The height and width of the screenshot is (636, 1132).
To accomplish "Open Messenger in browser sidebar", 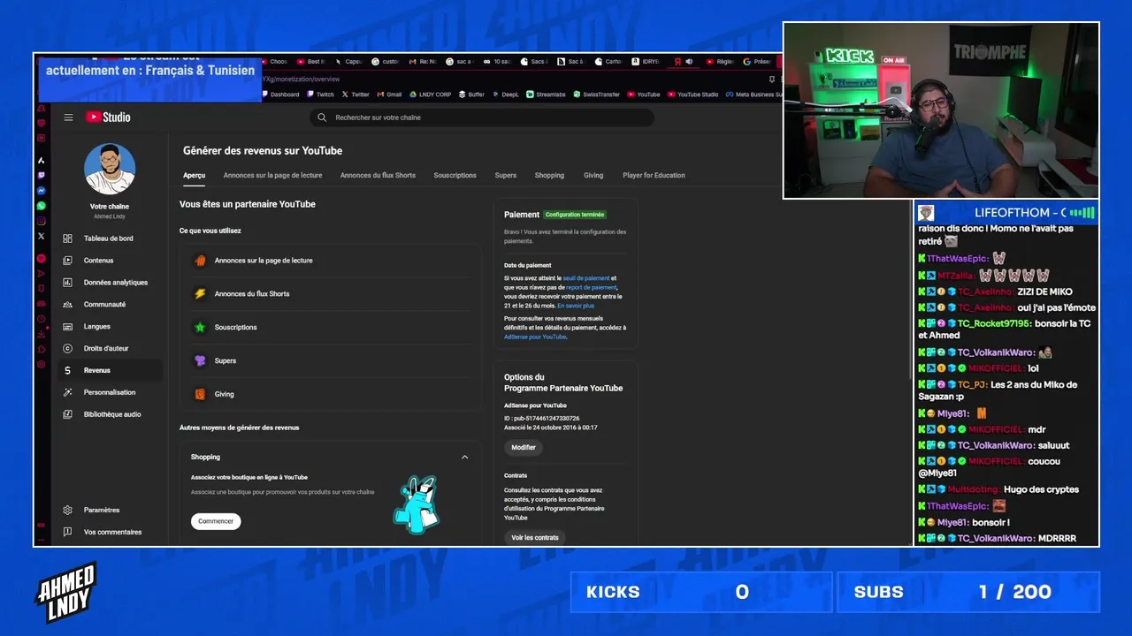I will [x=42, y=191].
